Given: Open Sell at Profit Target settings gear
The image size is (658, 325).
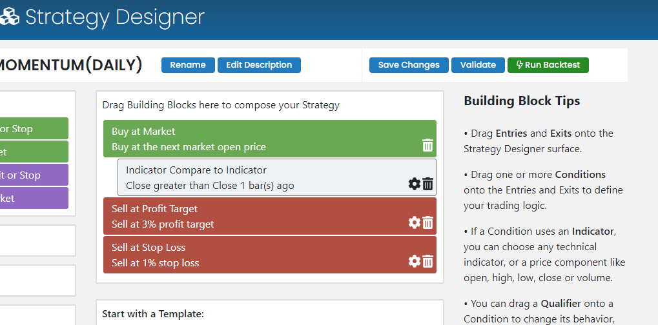Looking at the screenshot, I should click(415, 223).
